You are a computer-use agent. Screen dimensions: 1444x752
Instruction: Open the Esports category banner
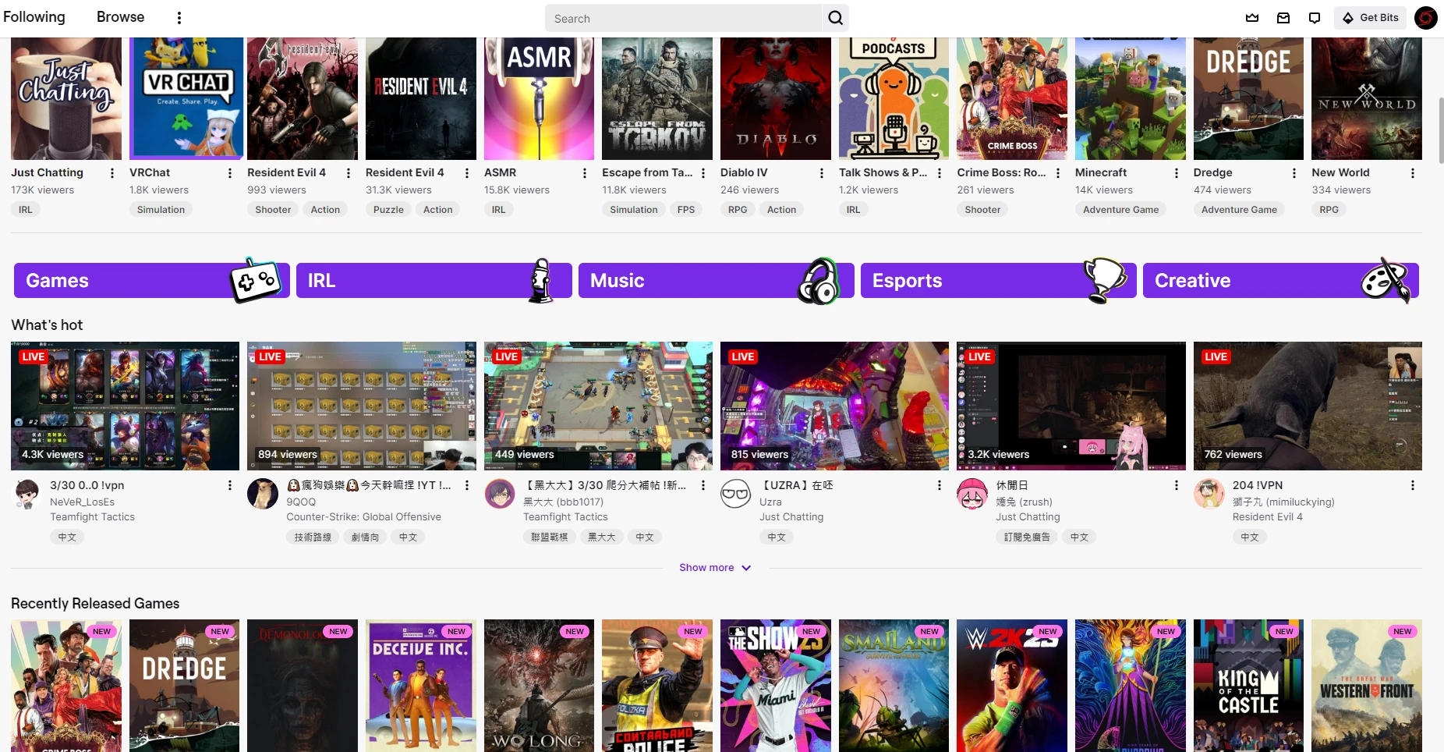click(x=998, y=281)
